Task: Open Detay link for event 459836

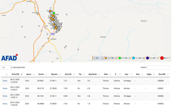Action: point(5,96)
